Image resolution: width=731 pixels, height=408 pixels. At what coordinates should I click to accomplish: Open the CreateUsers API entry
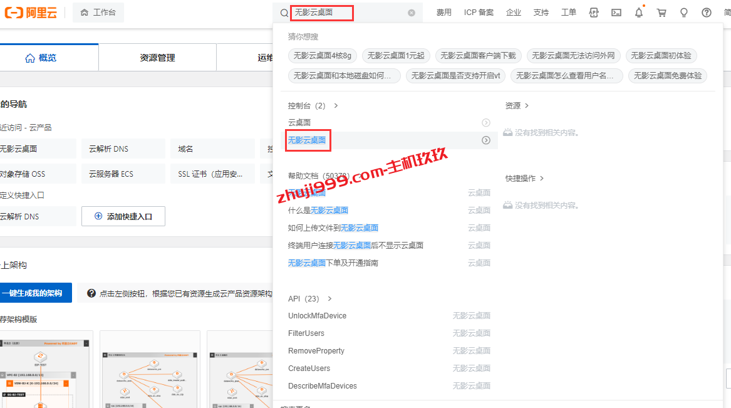(x=309, y=369)
